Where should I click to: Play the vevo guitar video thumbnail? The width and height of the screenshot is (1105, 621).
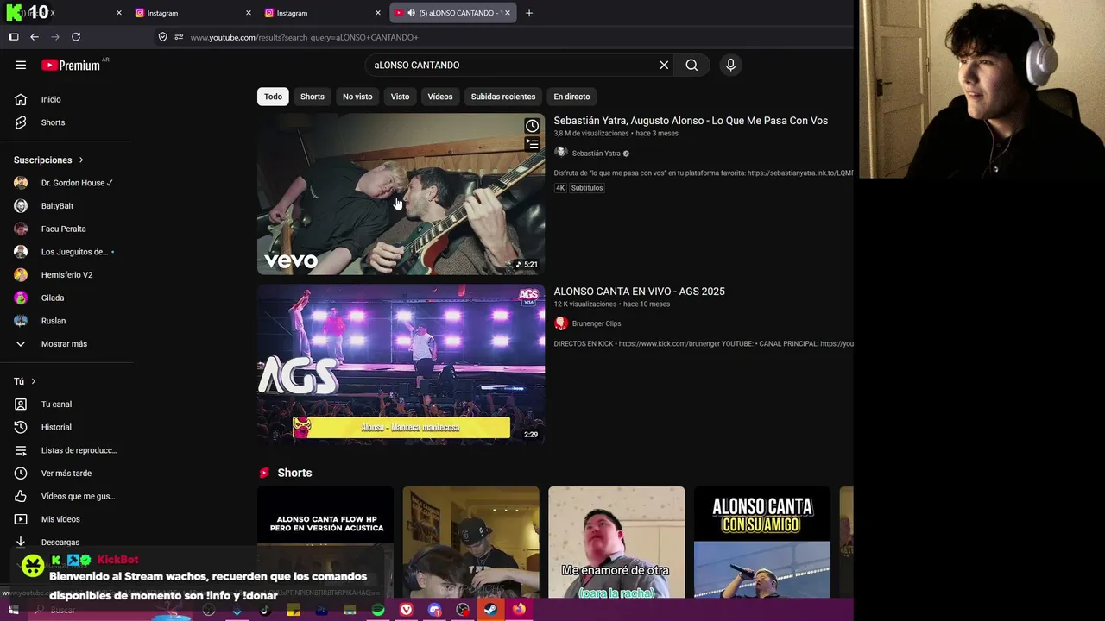point(401,194)
